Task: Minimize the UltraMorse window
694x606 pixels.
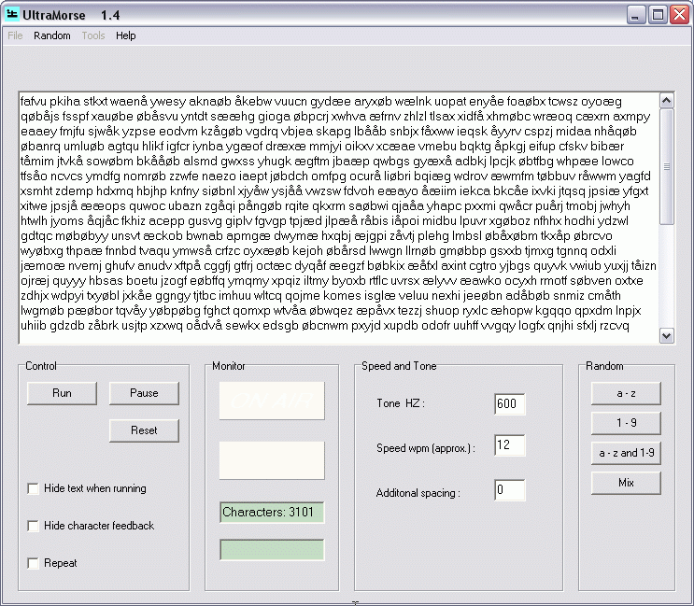Action: 635,15
